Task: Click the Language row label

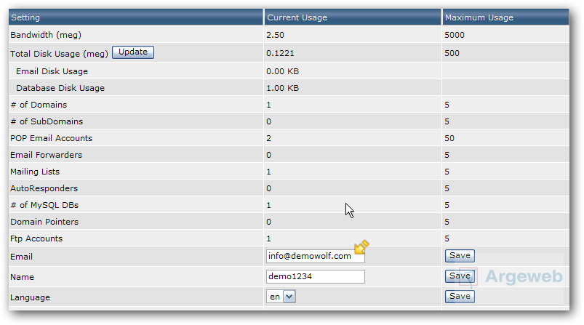Action: (x=30, y=297)
